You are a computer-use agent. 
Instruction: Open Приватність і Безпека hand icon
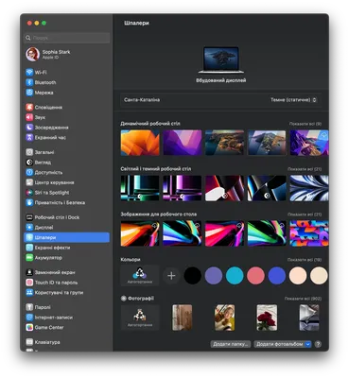point(29,202)
